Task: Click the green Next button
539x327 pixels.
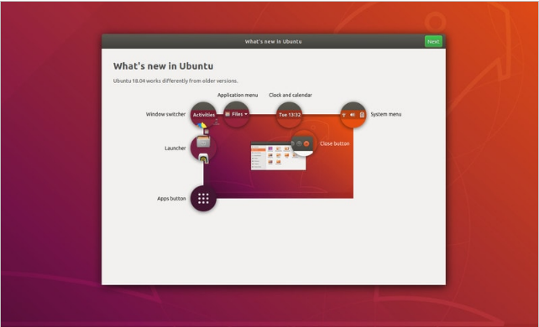Action: pos(433,42)
